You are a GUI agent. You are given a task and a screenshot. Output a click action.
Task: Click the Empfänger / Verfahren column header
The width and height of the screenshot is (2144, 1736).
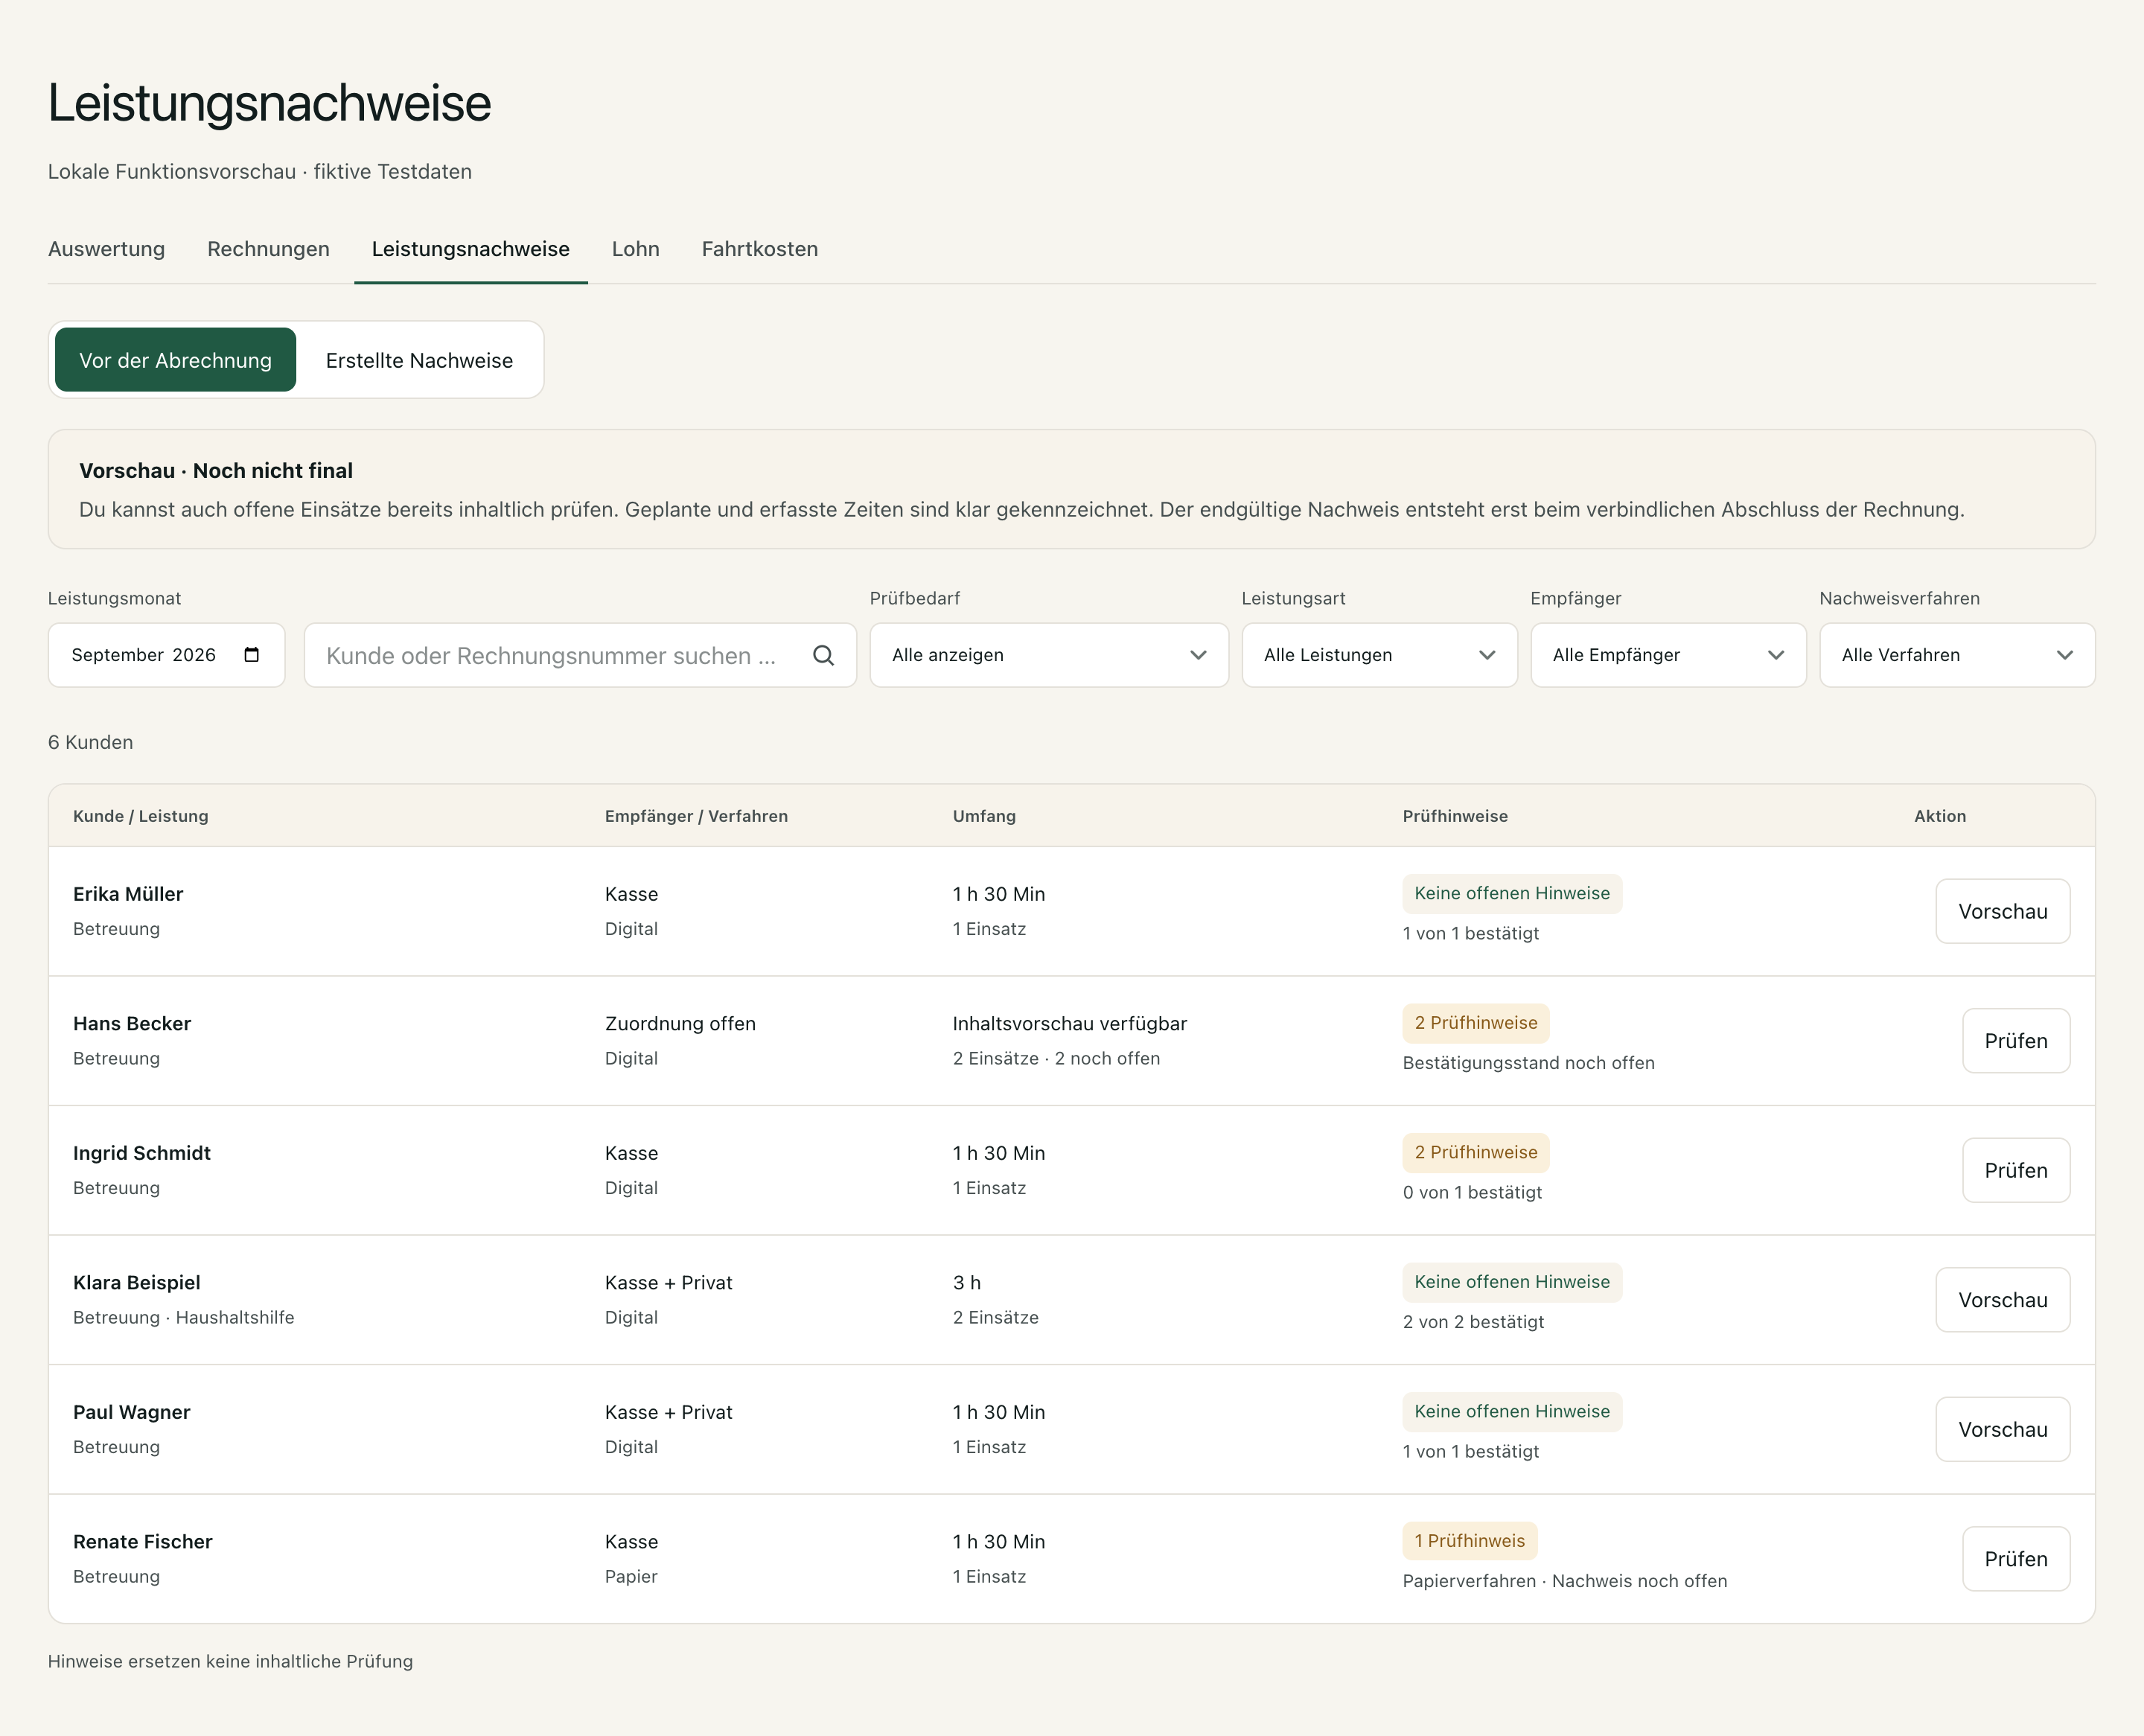[696, 816]
